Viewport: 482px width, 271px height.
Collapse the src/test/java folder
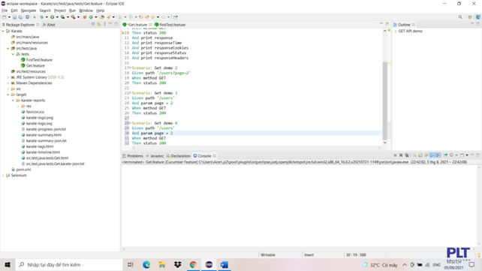point(8,48)
